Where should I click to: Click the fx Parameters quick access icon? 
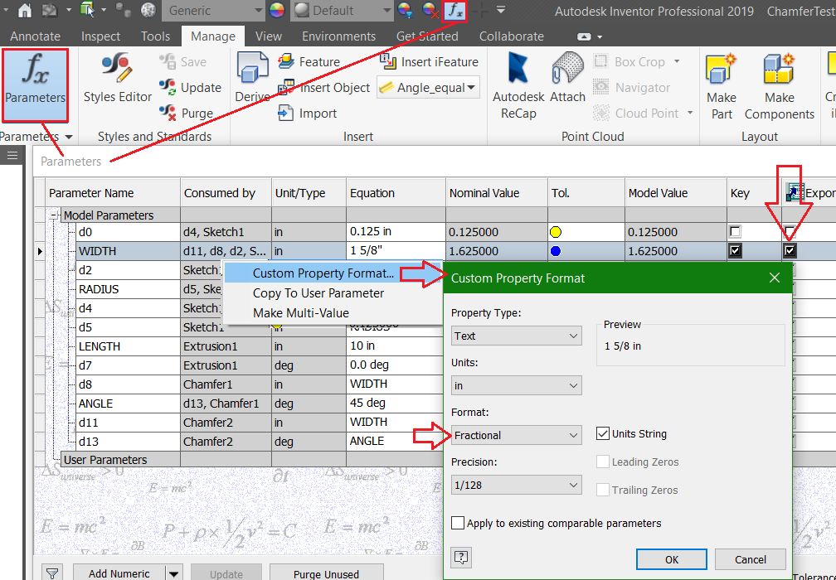(454, 10)
